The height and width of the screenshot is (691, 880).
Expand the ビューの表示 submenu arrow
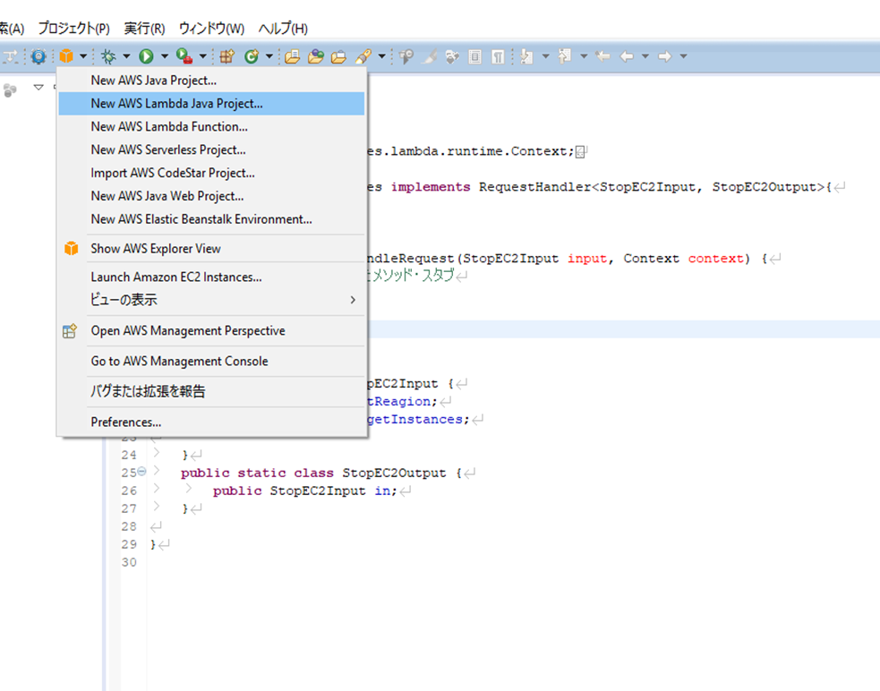353,300
